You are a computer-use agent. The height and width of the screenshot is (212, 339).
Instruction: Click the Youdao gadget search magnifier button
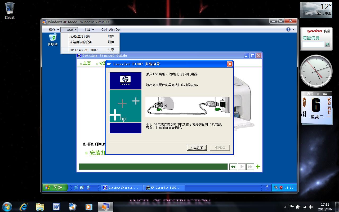(x=328, y=45)
